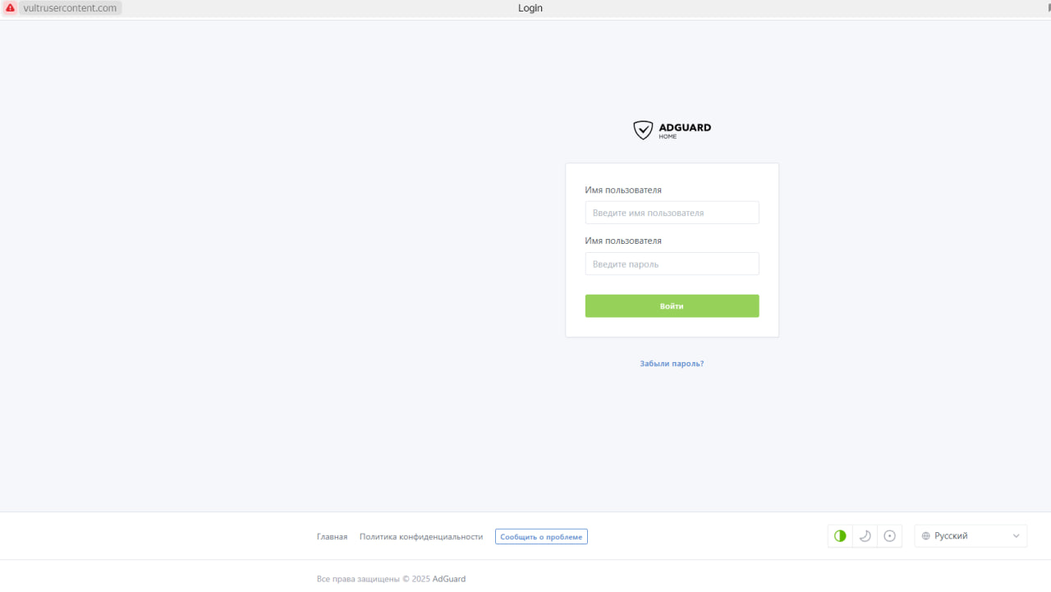Viewport: 1051px width, 592px height.
Task: Click the label above the password field
Action: tap(623, 241)
